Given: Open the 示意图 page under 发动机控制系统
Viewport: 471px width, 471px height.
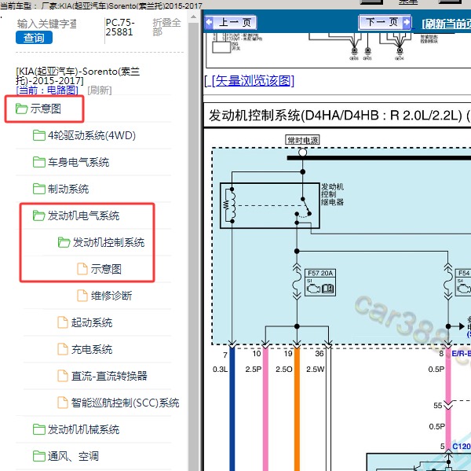Looking at the screenshot, I should 106,269.
